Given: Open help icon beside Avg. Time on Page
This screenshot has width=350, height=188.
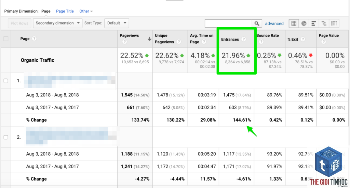Looking at the screenshot, I should pos(204,42).
